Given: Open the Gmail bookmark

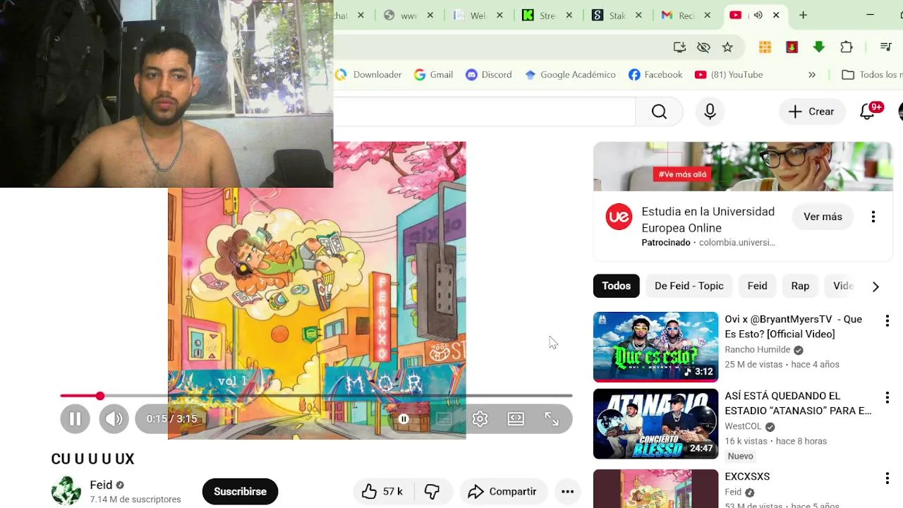Looking at the screenshot, I should pos(433,75).
